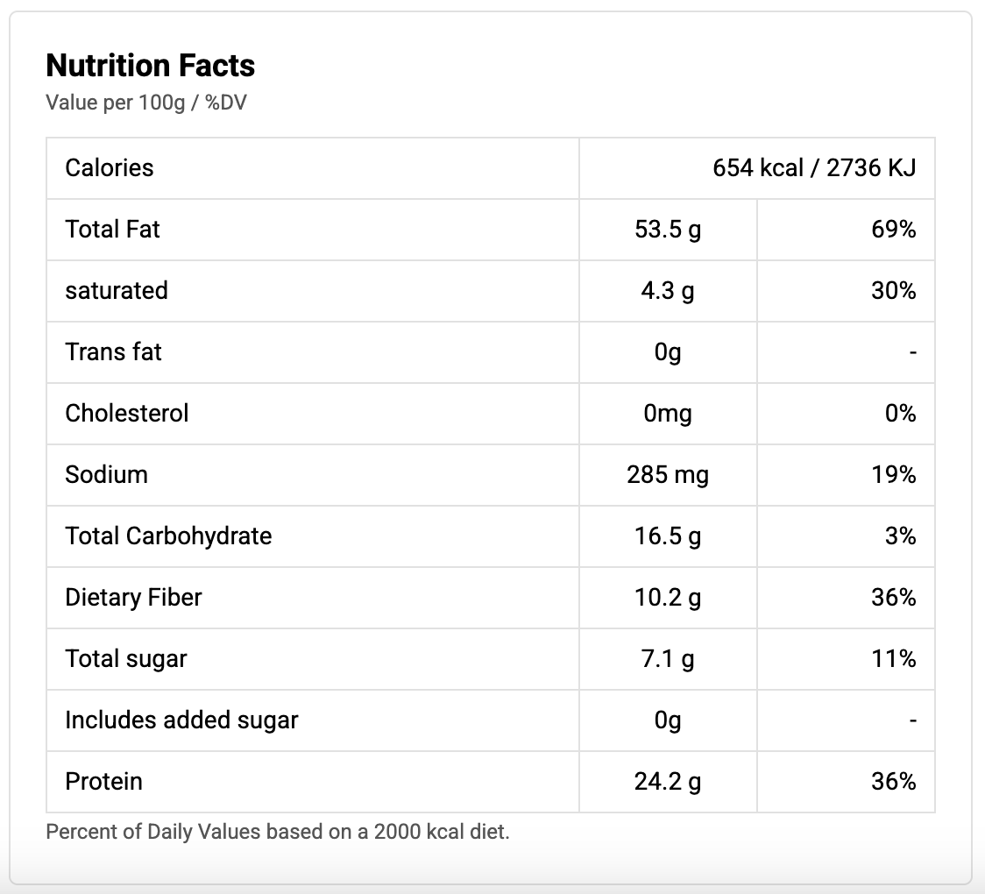This screenshot has height=894, width=985.
Task: Select the Sodium row label
Action: [106, 474]
